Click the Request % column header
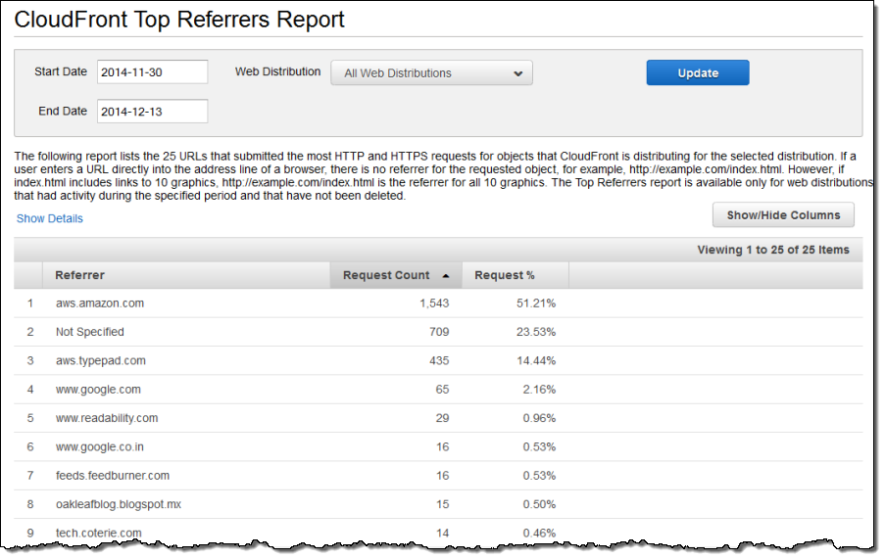 (x=505, y=276)
